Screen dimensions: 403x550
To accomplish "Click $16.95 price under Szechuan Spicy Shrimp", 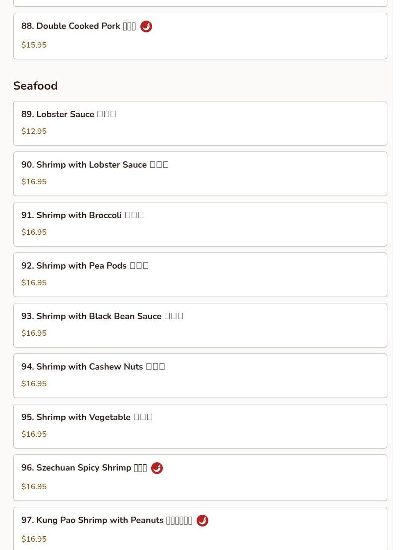I will [34, 486].
